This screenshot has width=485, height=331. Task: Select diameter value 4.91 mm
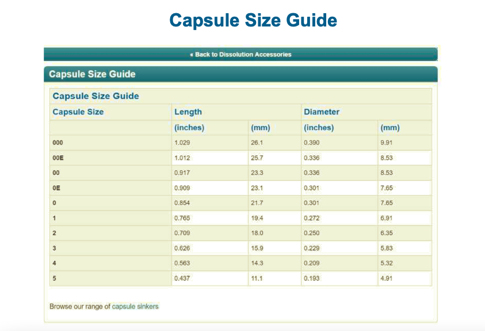tap(386, 279)
